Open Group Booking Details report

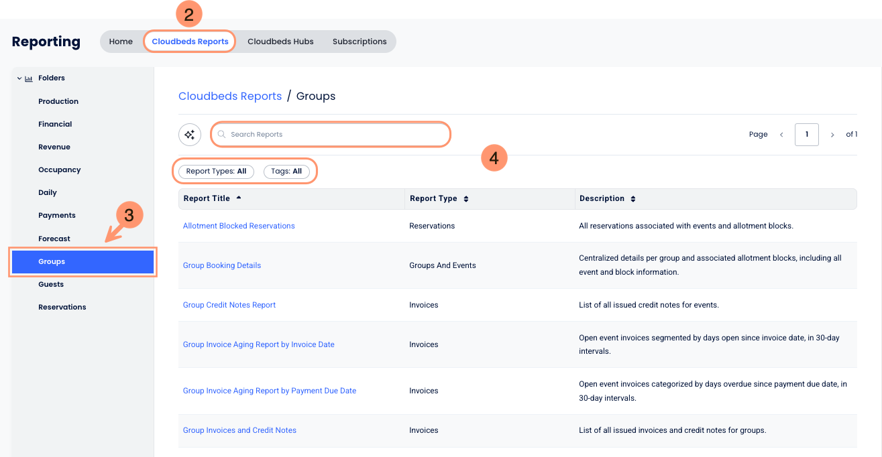[222, 265]
